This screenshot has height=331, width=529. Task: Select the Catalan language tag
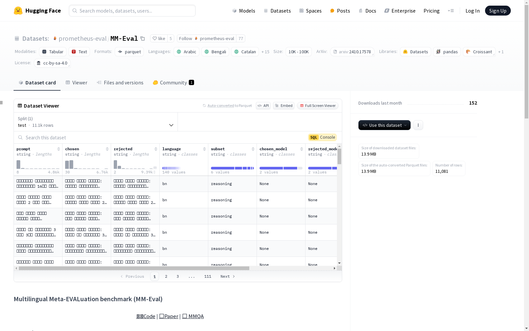245,52
